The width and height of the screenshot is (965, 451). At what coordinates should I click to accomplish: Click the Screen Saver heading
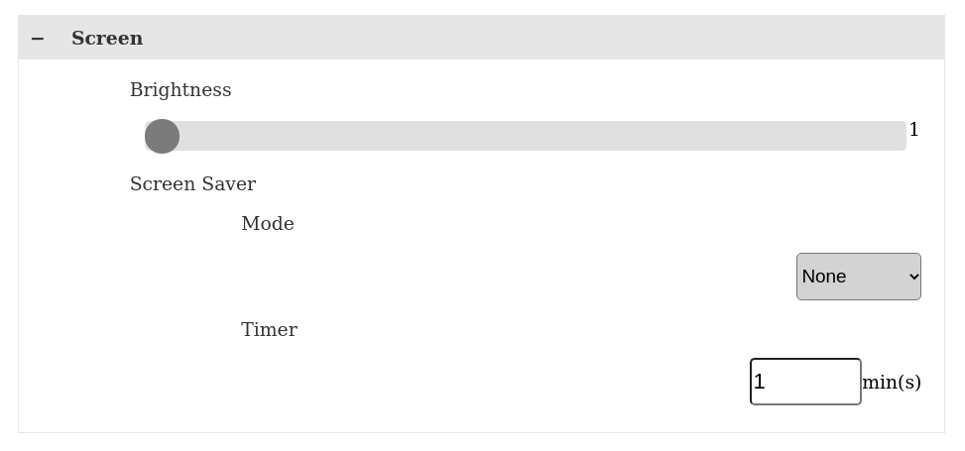pyautogui.click(x=192, y=184)
